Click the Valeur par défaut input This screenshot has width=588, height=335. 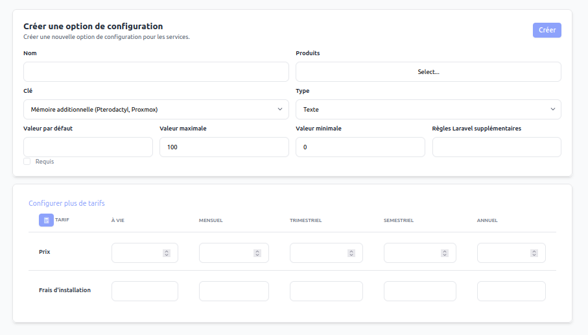[x=88, y=147]
